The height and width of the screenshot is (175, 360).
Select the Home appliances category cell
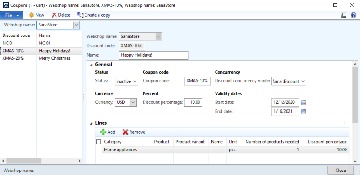(x=127, y=150)
